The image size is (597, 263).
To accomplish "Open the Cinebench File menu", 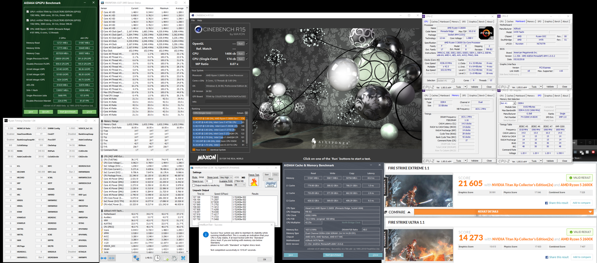I will [193, 21].
